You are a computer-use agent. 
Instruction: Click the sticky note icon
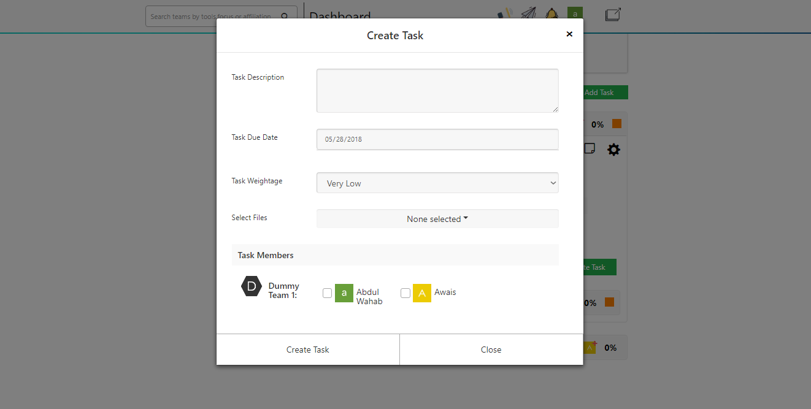590,148
